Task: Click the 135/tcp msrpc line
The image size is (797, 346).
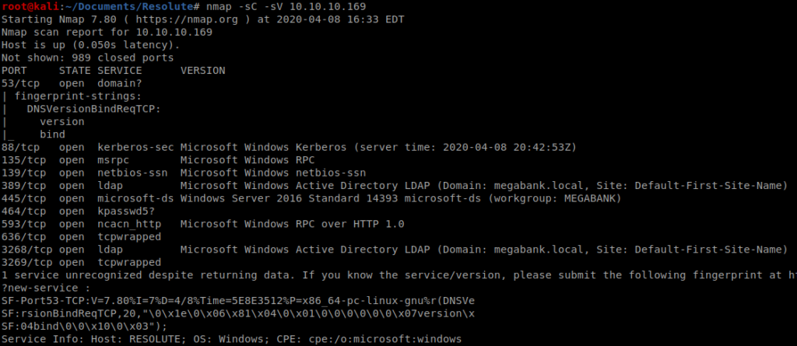Action: tap(158, 160)
